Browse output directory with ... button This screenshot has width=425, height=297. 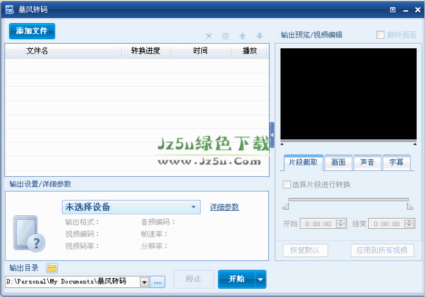pos(157,282)
